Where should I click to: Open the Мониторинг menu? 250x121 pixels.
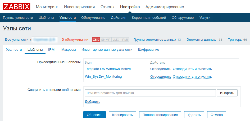(x=47, y=7)
